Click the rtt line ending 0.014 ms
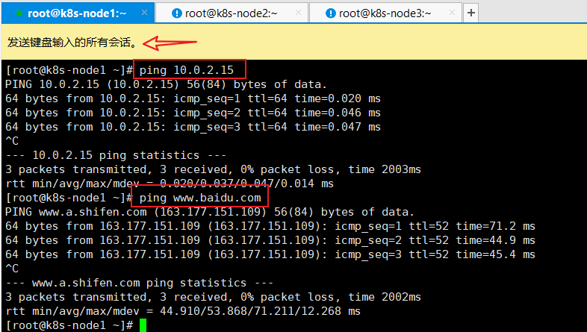This screenshot has height=332, width=587. point(170,184)
